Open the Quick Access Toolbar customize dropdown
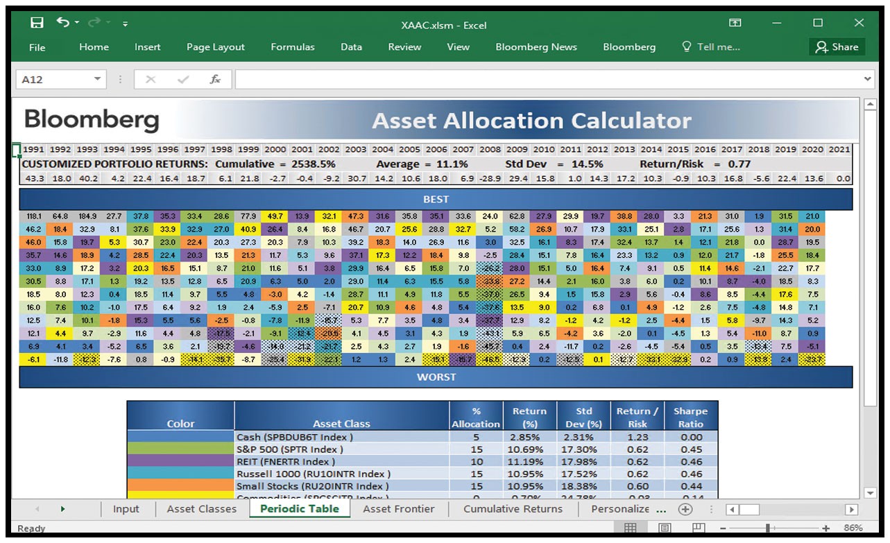Screen dimensions: 890x543 tap(126, 23)
